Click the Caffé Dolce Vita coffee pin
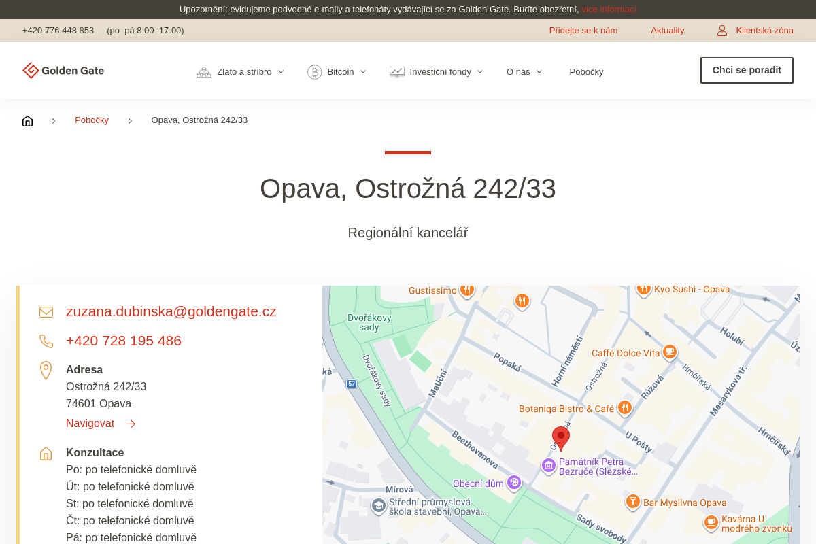Viewport: 816px width, 544px height. tap(670, 352)
